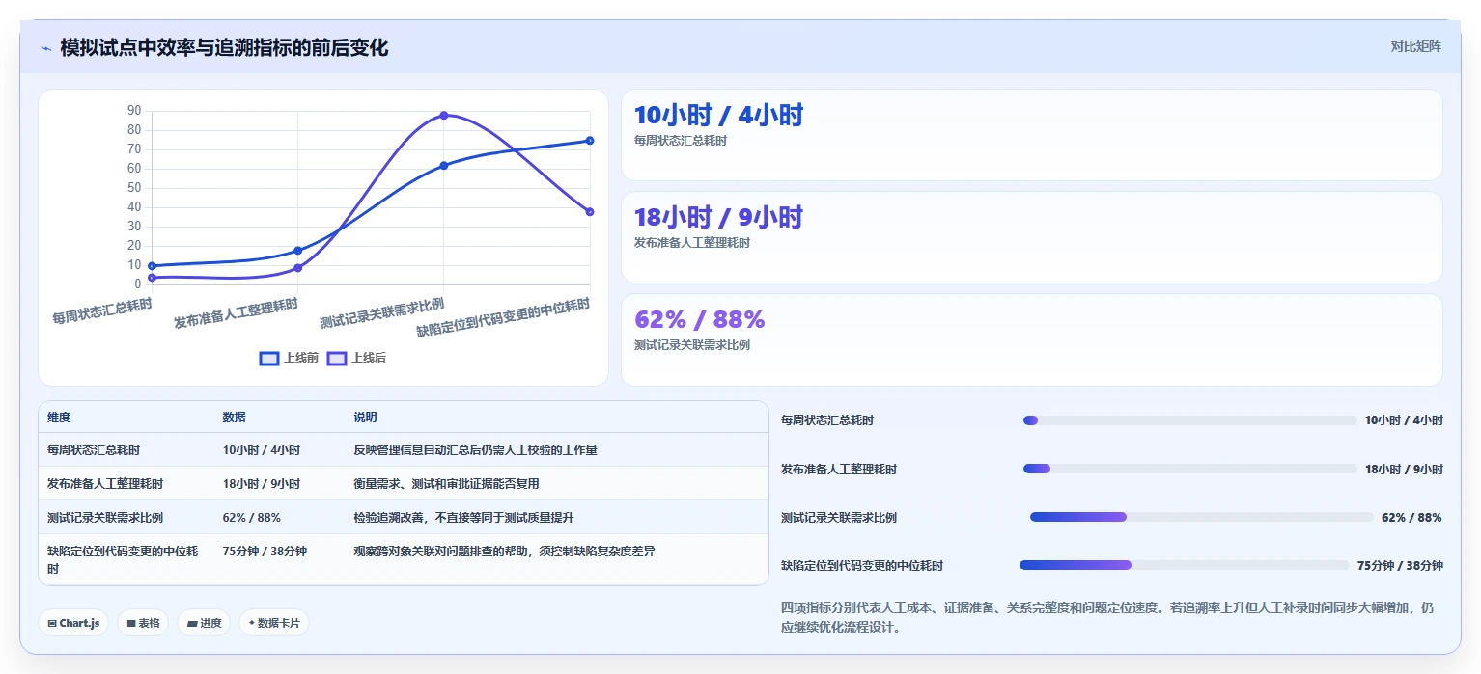Click 上线前 data point at value 62

click(x=444, y=165)
